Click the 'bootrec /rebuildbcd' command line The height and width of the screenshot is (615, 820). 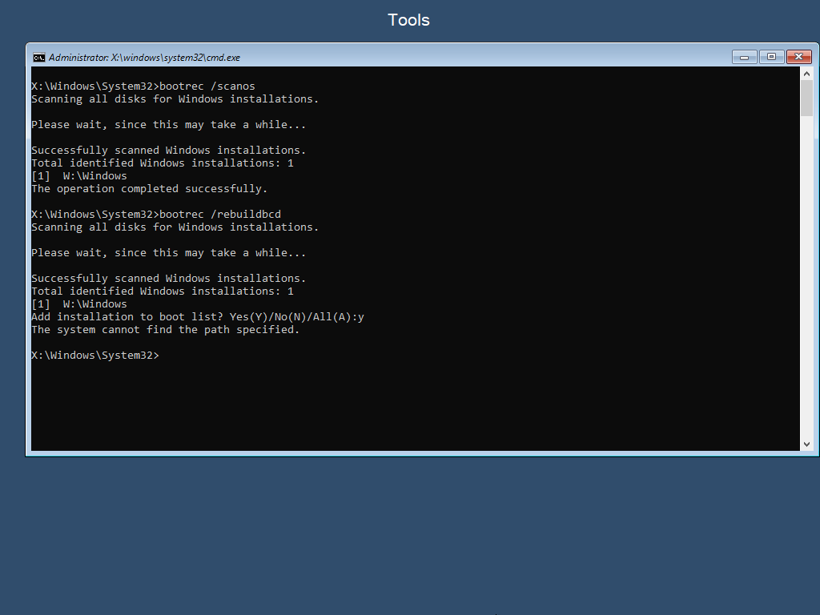pyautogui.click(x=156, y=214)
